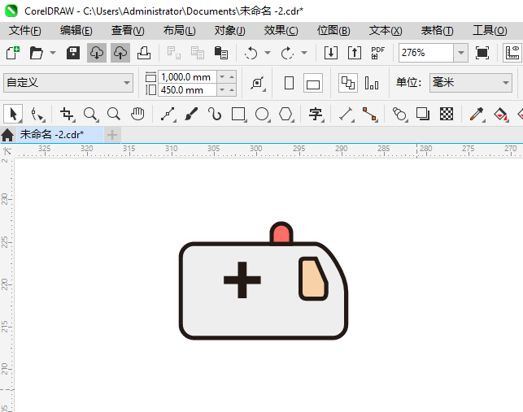Image resolution: width=523 pixels, height=412 pixels.
Task: Add a new document tab
Action: point(112,135)
